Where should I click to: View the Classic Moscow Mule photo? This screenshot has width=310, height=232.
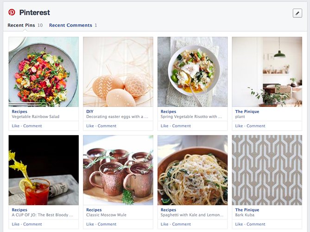[118, 170]
